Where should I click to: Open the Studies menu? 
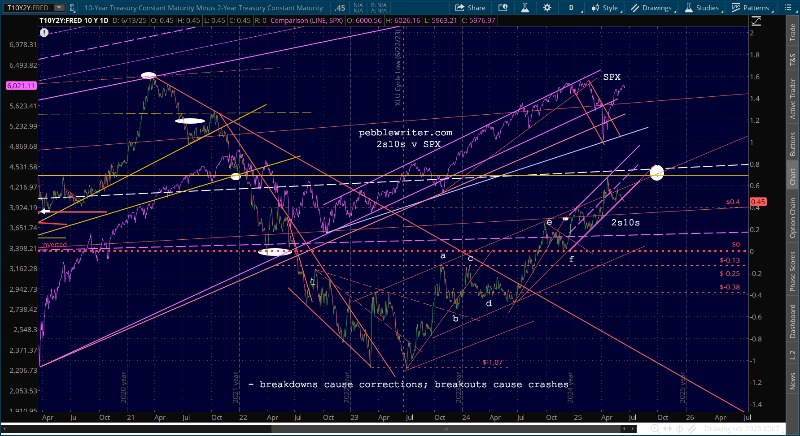704,8
